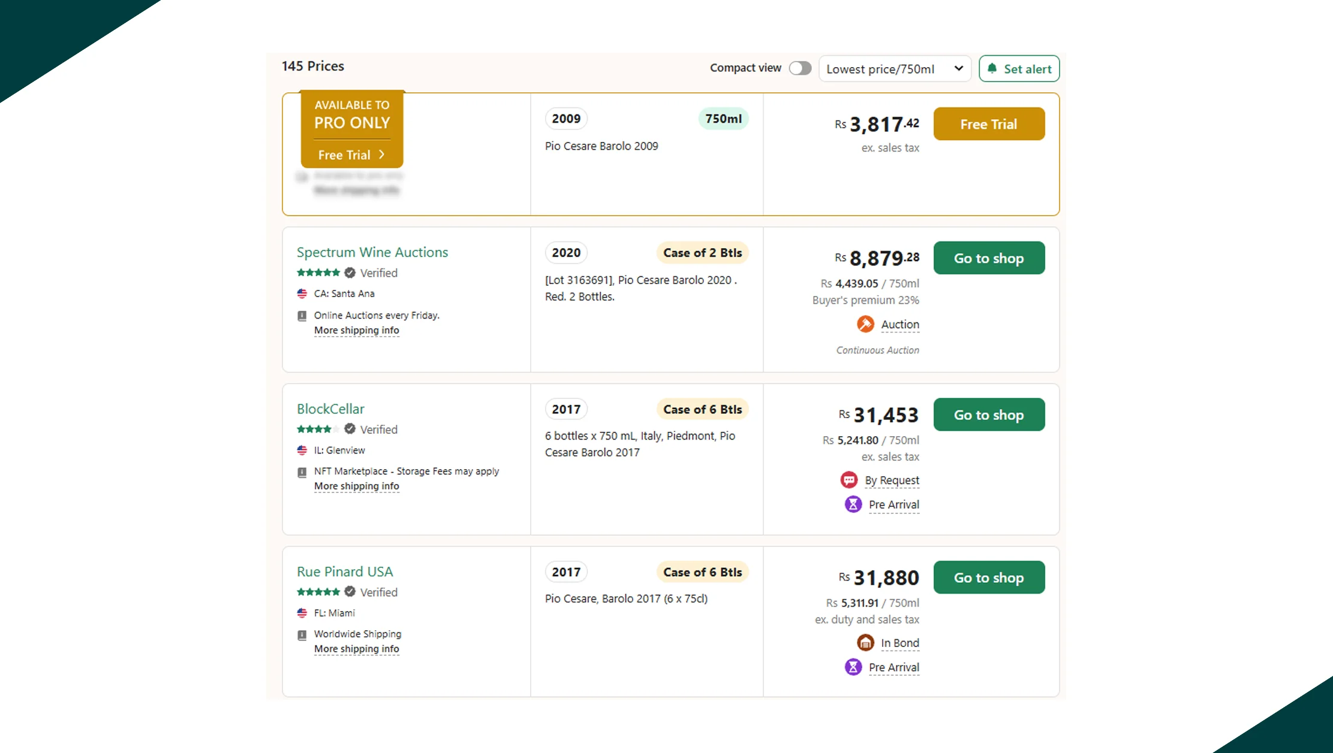This screenshot has width=1333, height=753.
Task: Click the shipping info icon beside Worldwide Shipping
Action: pyautogui.click(x=302, y=635)
